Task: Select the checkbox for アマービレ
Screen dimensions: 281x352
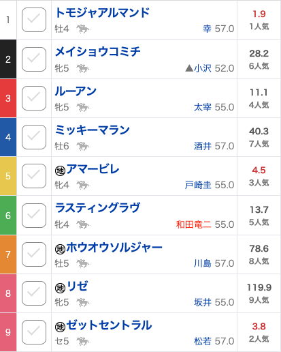Action: [x=34, y=176]
